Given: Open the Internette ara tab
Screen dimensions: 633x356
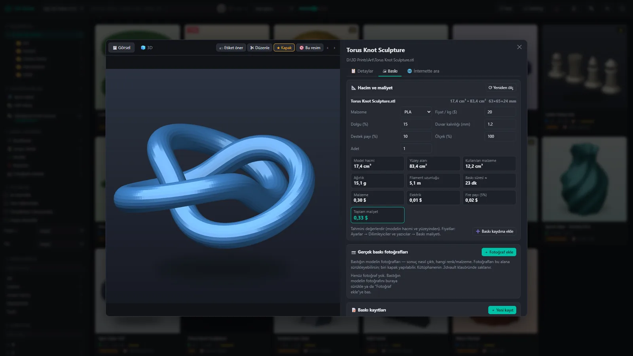Looking at the screenshot, I should click(x=423, y=71).
